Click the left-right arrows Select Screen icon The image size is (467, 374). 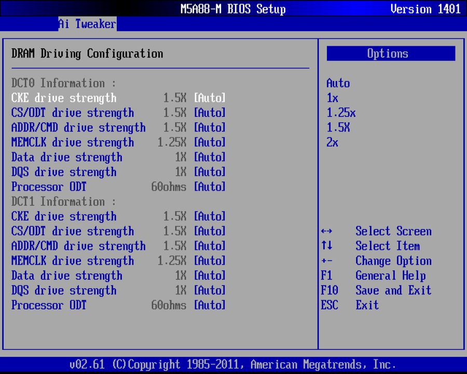pos(327,231)
